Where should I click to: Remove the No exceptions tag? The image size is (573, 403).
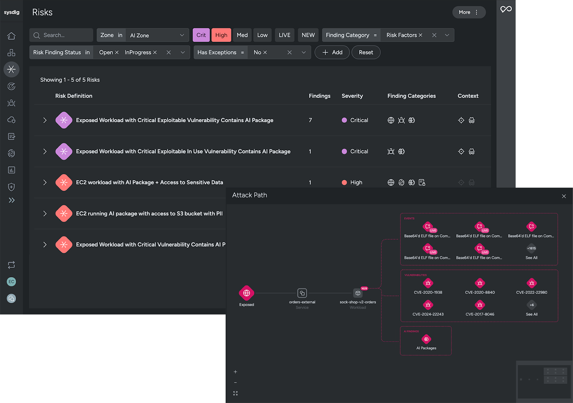click(x=265, y=52)
